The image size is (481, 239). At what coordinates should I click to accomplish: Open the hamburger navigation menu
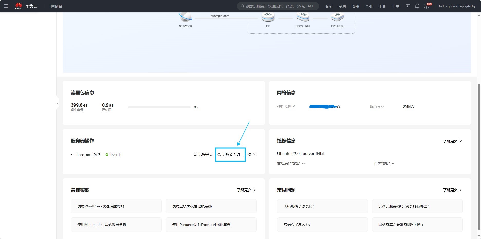pos(6,6)
